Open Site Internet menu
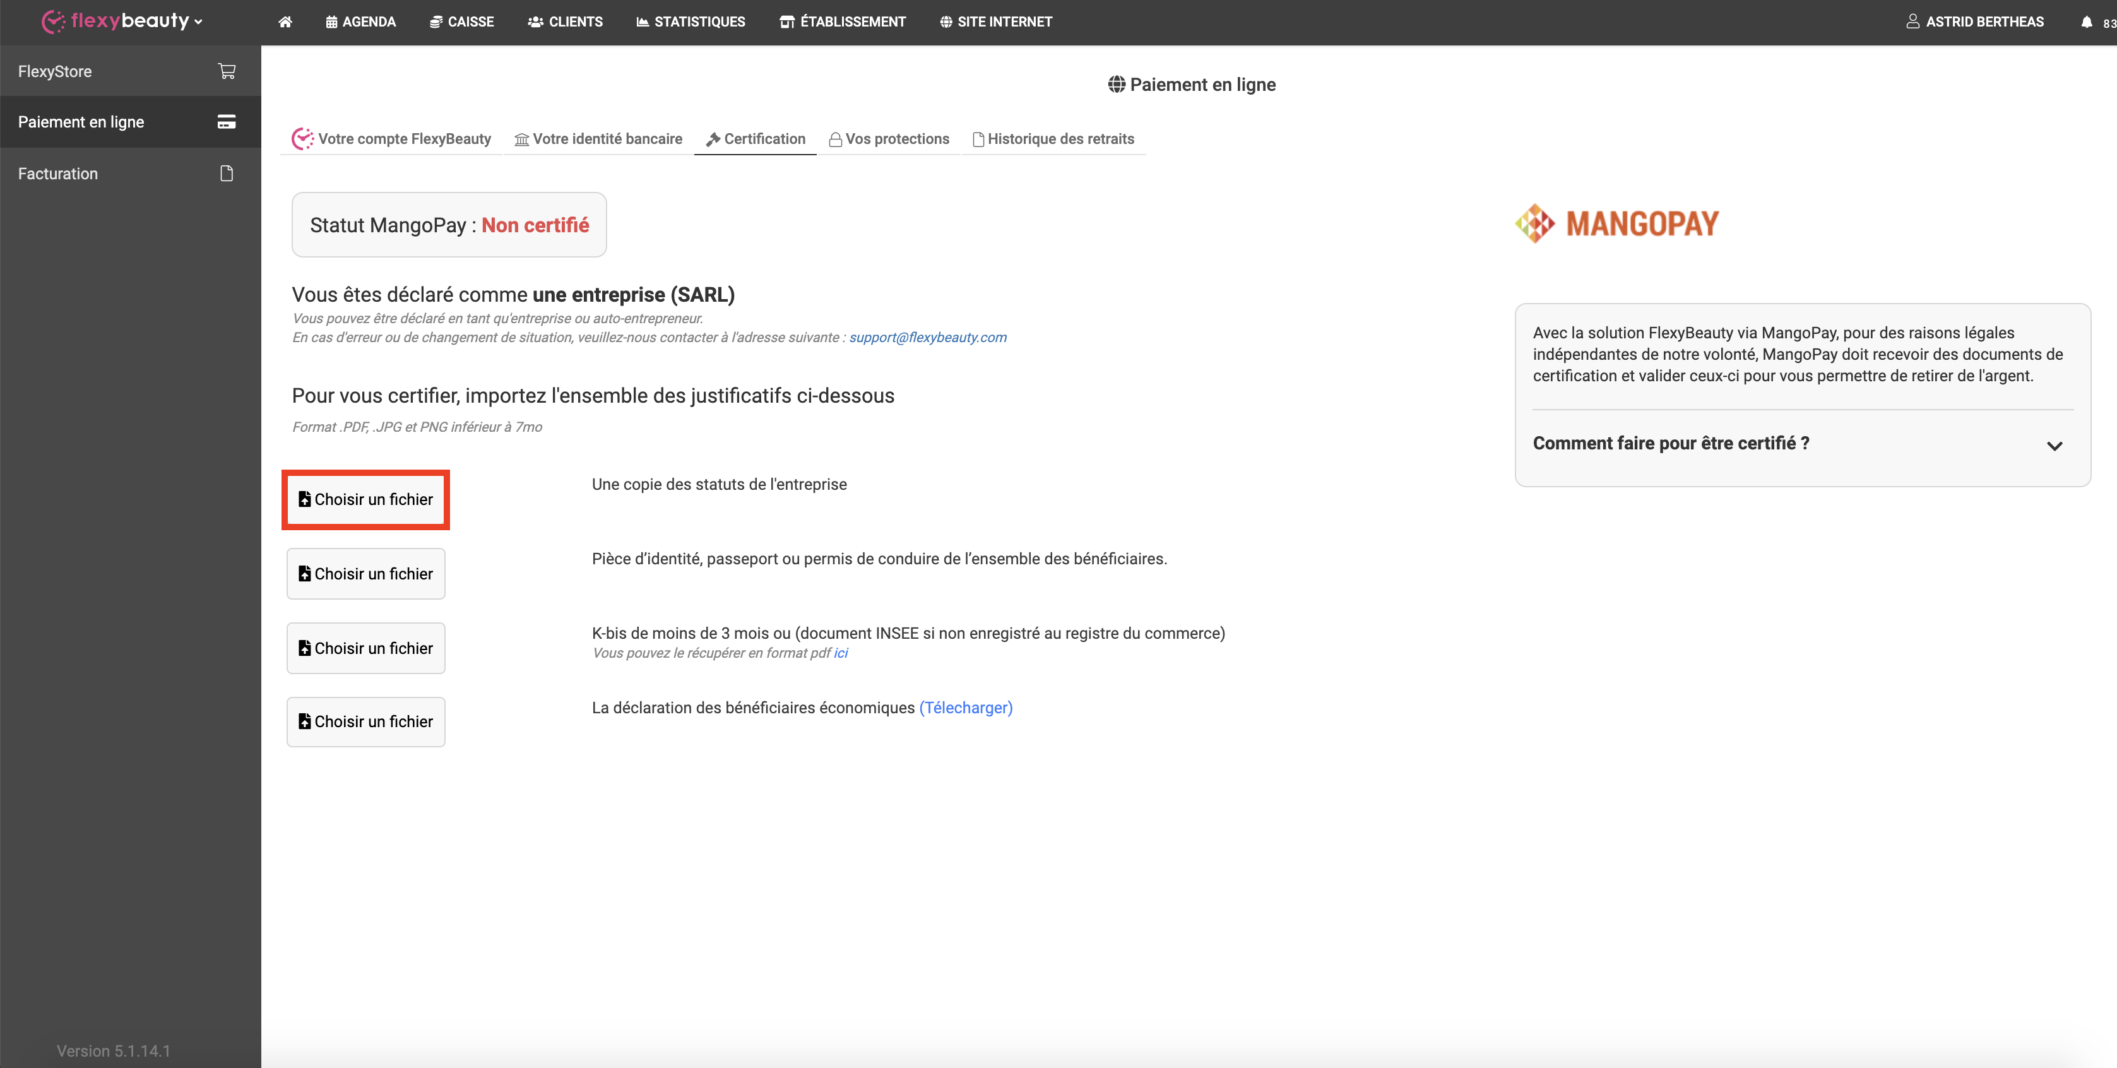 996,22
